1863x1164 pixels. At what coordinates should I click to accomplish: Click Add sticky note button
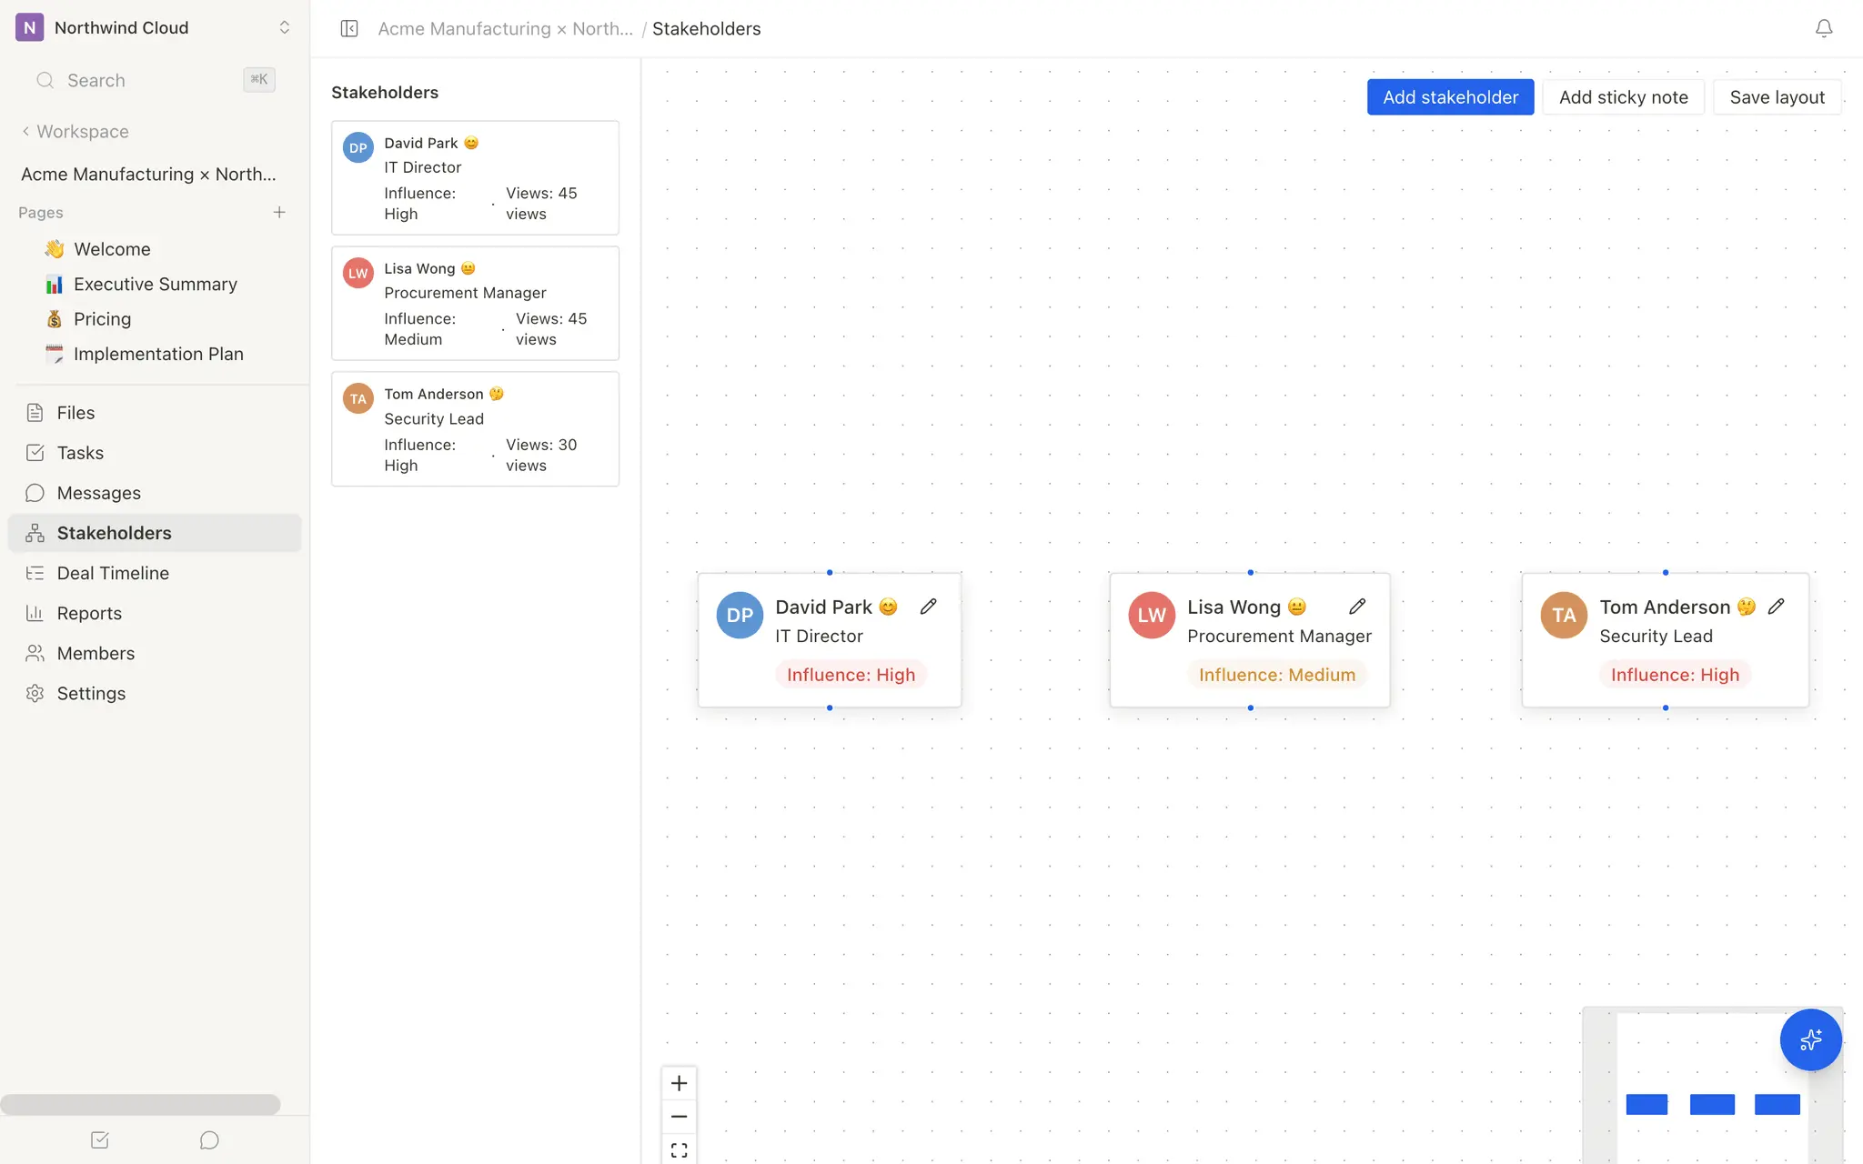pyautogui.click(x=1623, y=97)
